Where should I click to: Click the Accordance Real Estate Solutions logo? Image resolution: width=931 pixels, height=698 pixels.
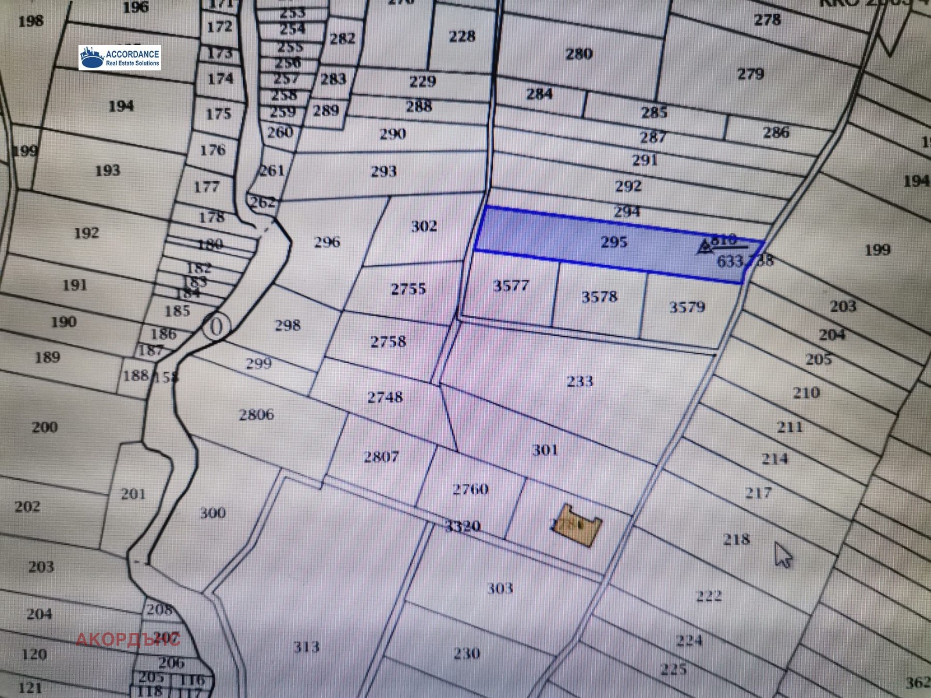coord(120,58)
